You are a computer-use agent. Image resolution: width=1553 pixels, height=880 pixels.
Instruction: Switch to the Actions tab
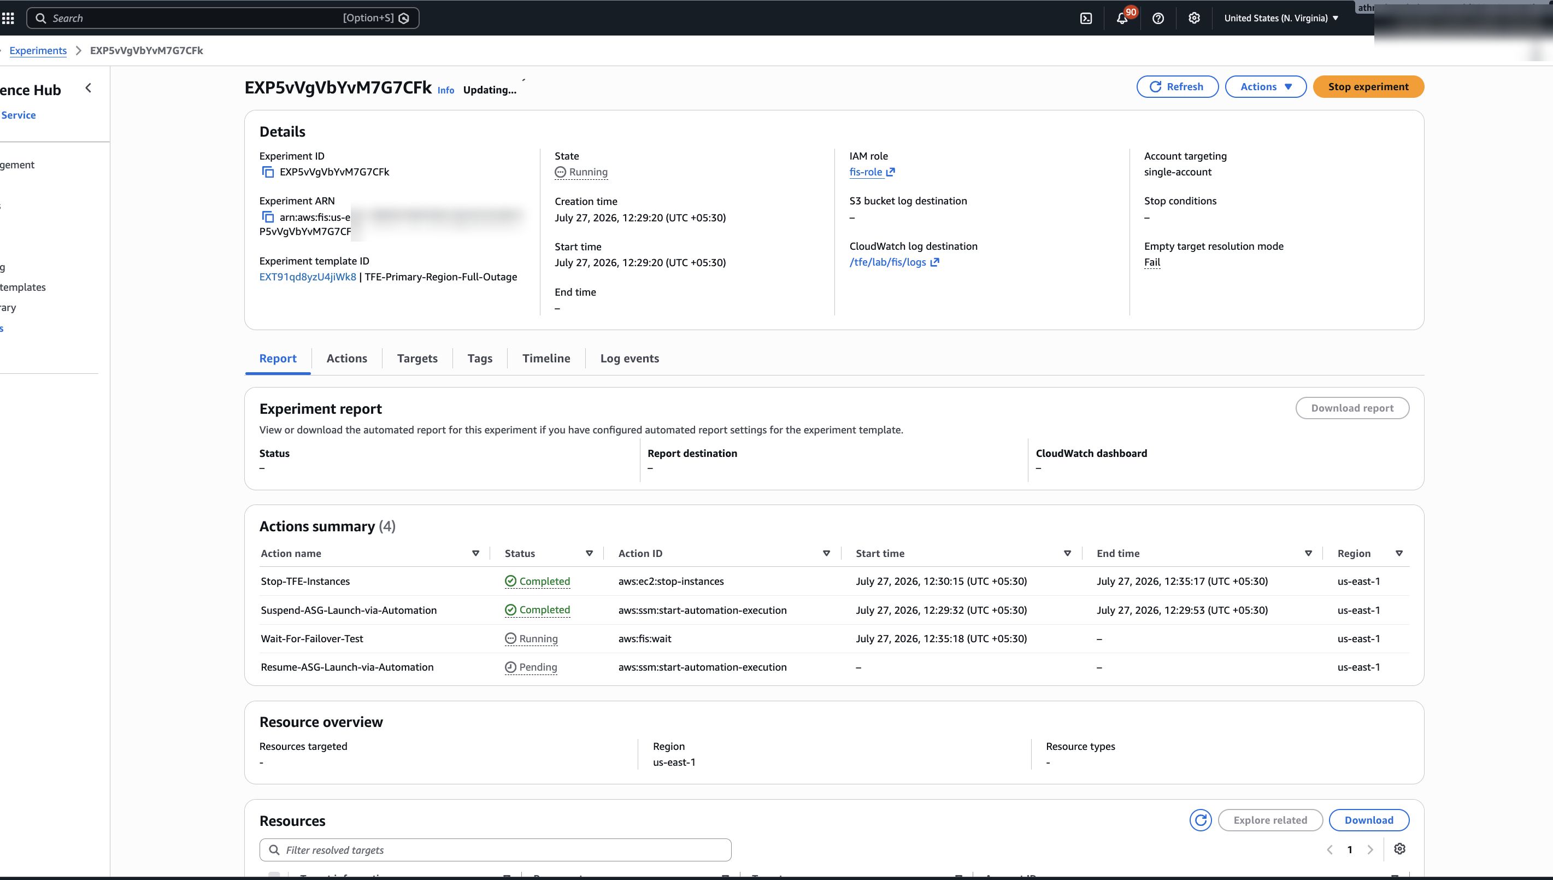[347, 359]
